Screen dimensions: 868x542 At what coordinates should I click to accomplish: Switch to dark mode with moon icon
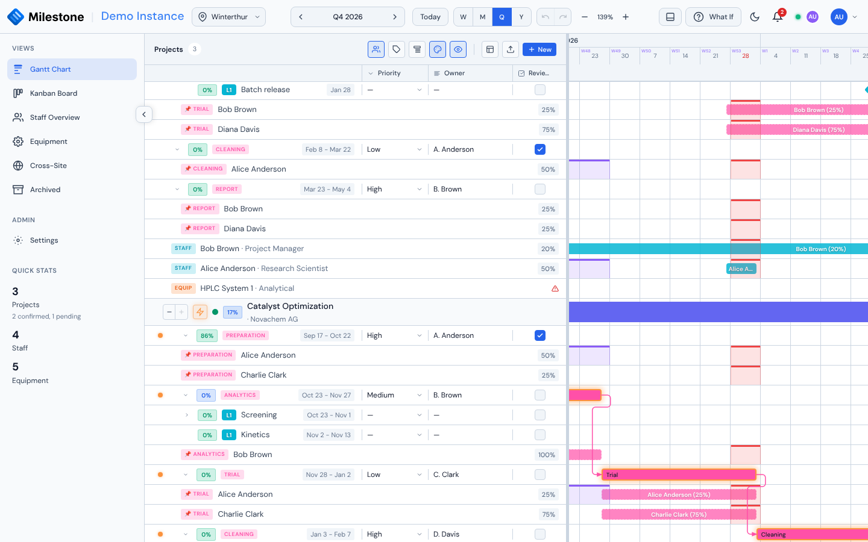pos(755,17)
